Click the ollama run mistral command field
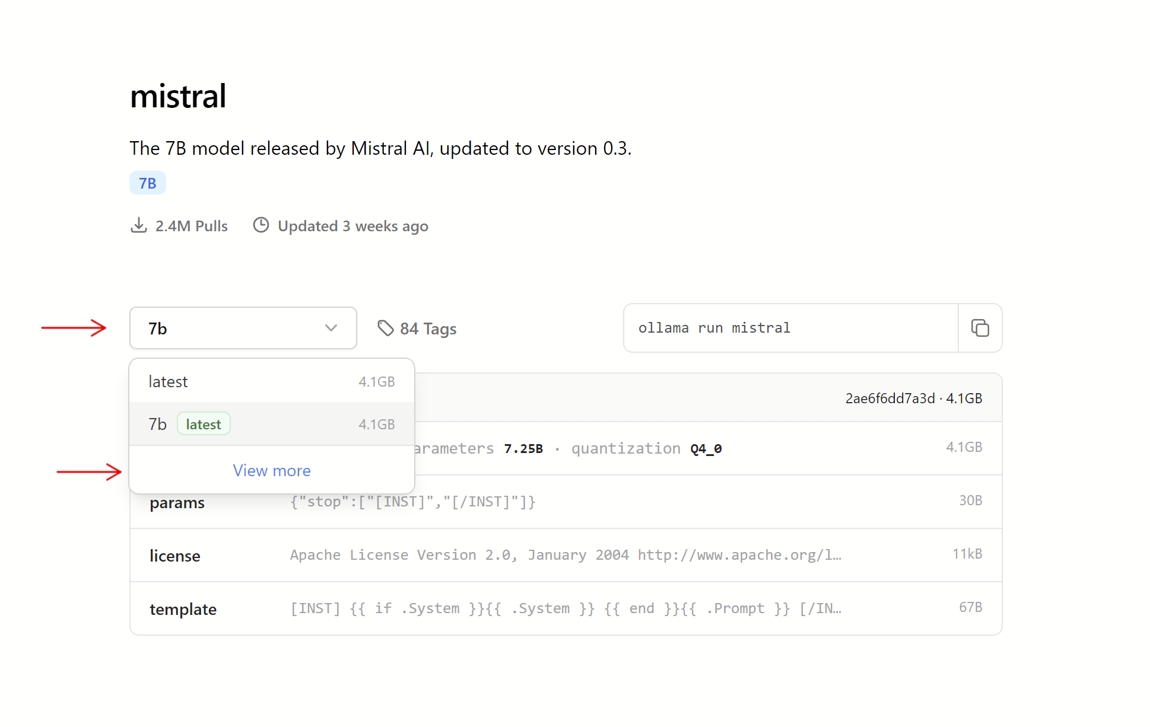 pyautogui.click(x=790, y=328)
